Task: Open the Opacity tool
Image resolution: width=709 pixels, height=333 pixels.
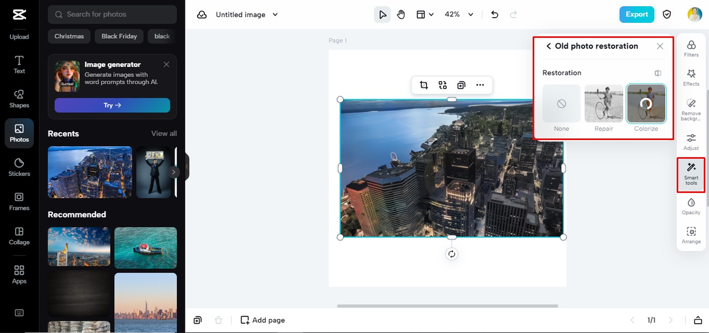Action: (x=691, y=206)
